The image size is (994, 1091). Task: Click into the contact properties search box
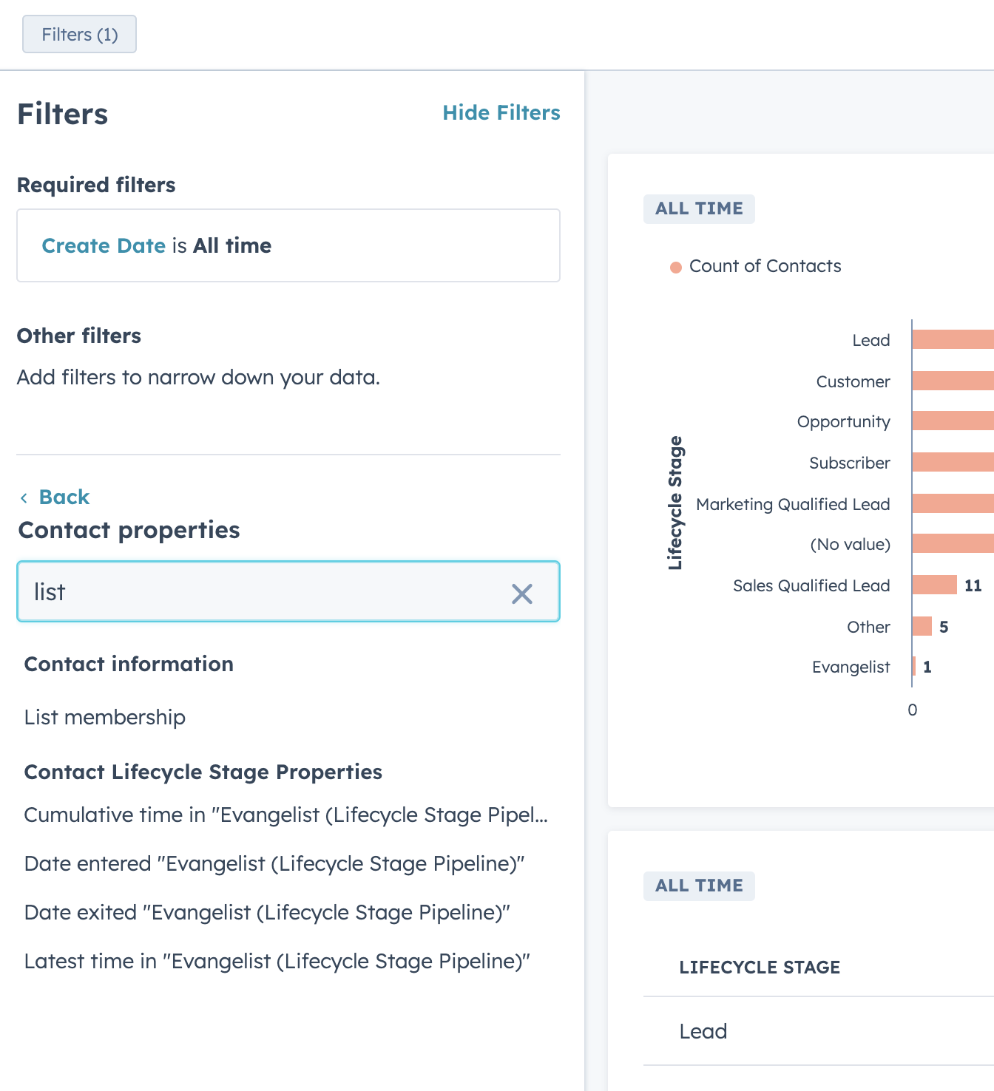266,592
